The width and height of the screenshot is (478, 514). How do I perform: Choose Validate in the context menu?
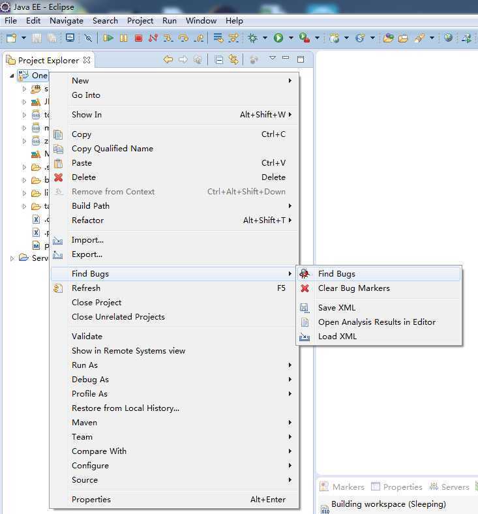(174, 337)
